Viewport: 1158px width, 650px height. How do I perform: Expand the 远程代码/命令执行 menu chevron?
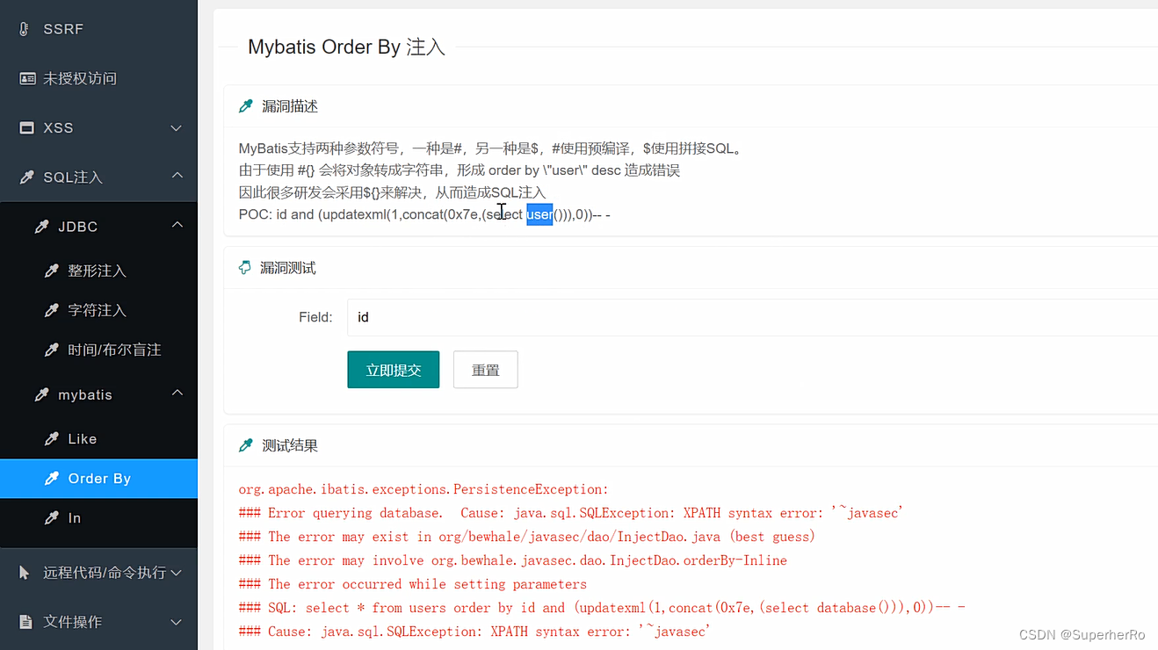tap(176, 574)
